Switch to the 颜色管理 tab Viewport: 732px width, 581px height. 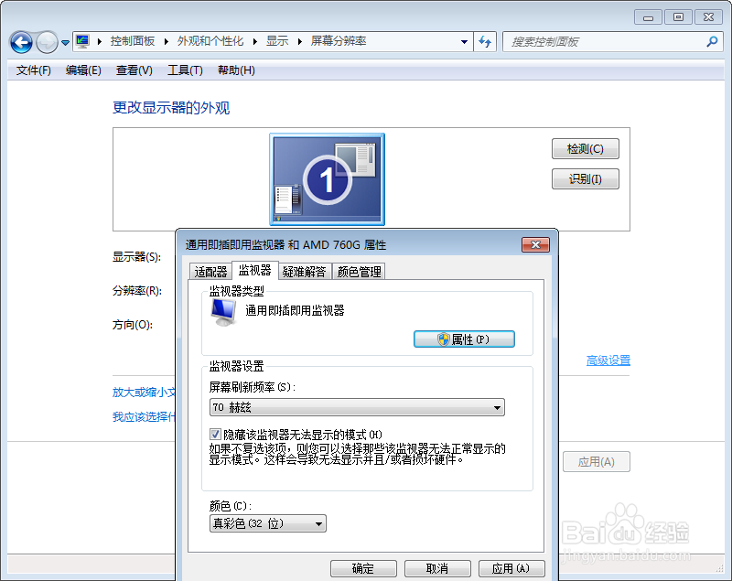pos(359,272)
